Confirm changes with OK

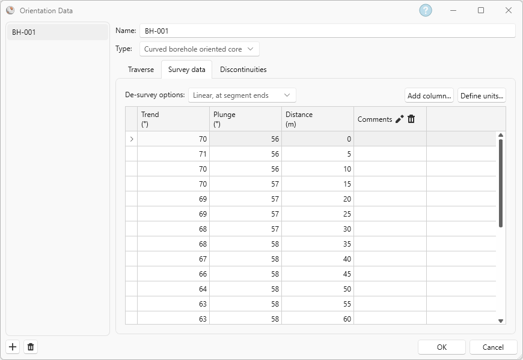[x=441, y=347]
